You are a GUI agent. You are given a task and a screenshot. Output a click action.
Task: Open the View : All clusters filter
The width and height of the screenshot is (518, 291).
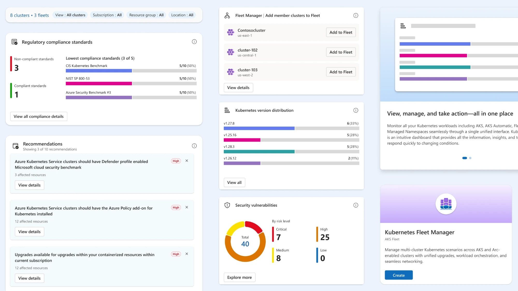(x=70, y=15)
